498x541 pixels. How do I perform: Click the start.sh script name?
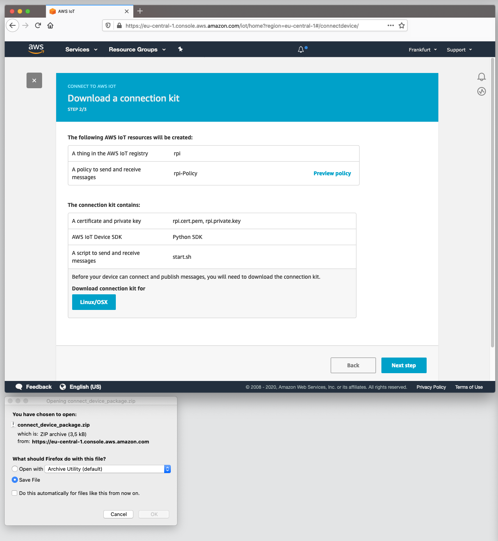[182, 257]
